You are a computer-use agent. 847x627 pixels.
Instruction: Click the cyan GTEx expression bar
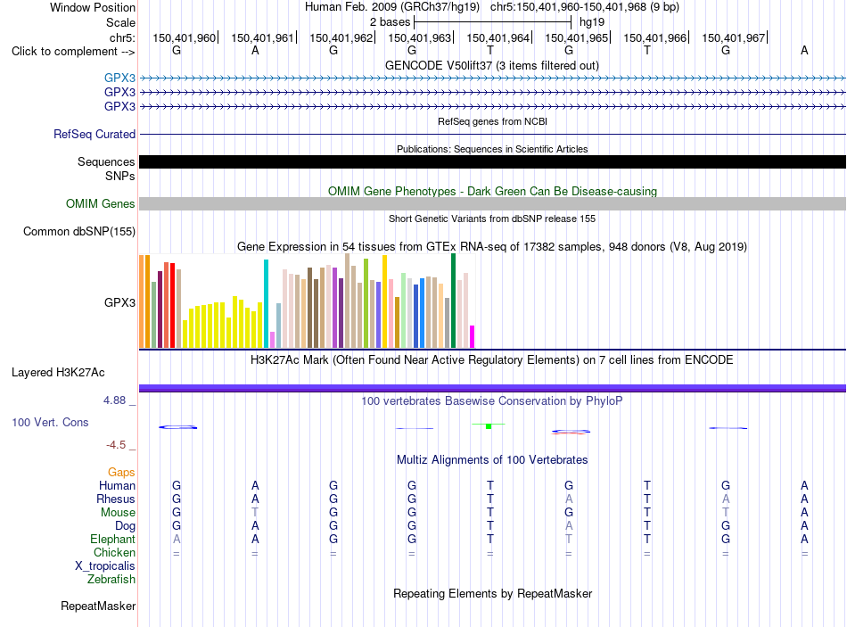point(266,303)
